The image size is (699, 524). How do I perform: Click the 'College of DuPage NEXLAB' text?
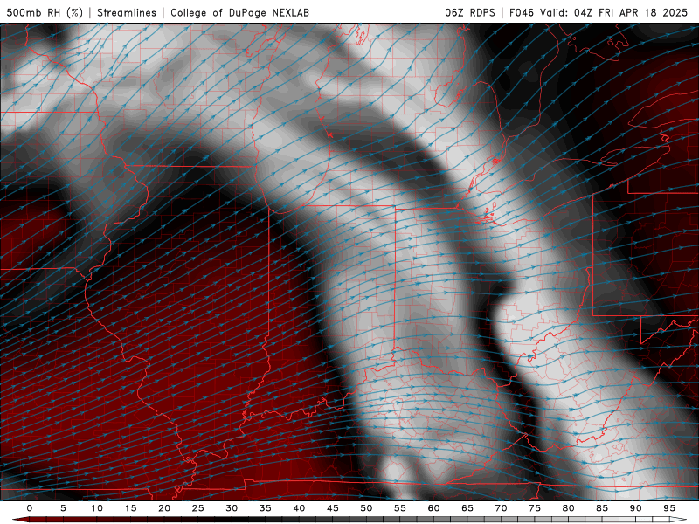[239, 12]
